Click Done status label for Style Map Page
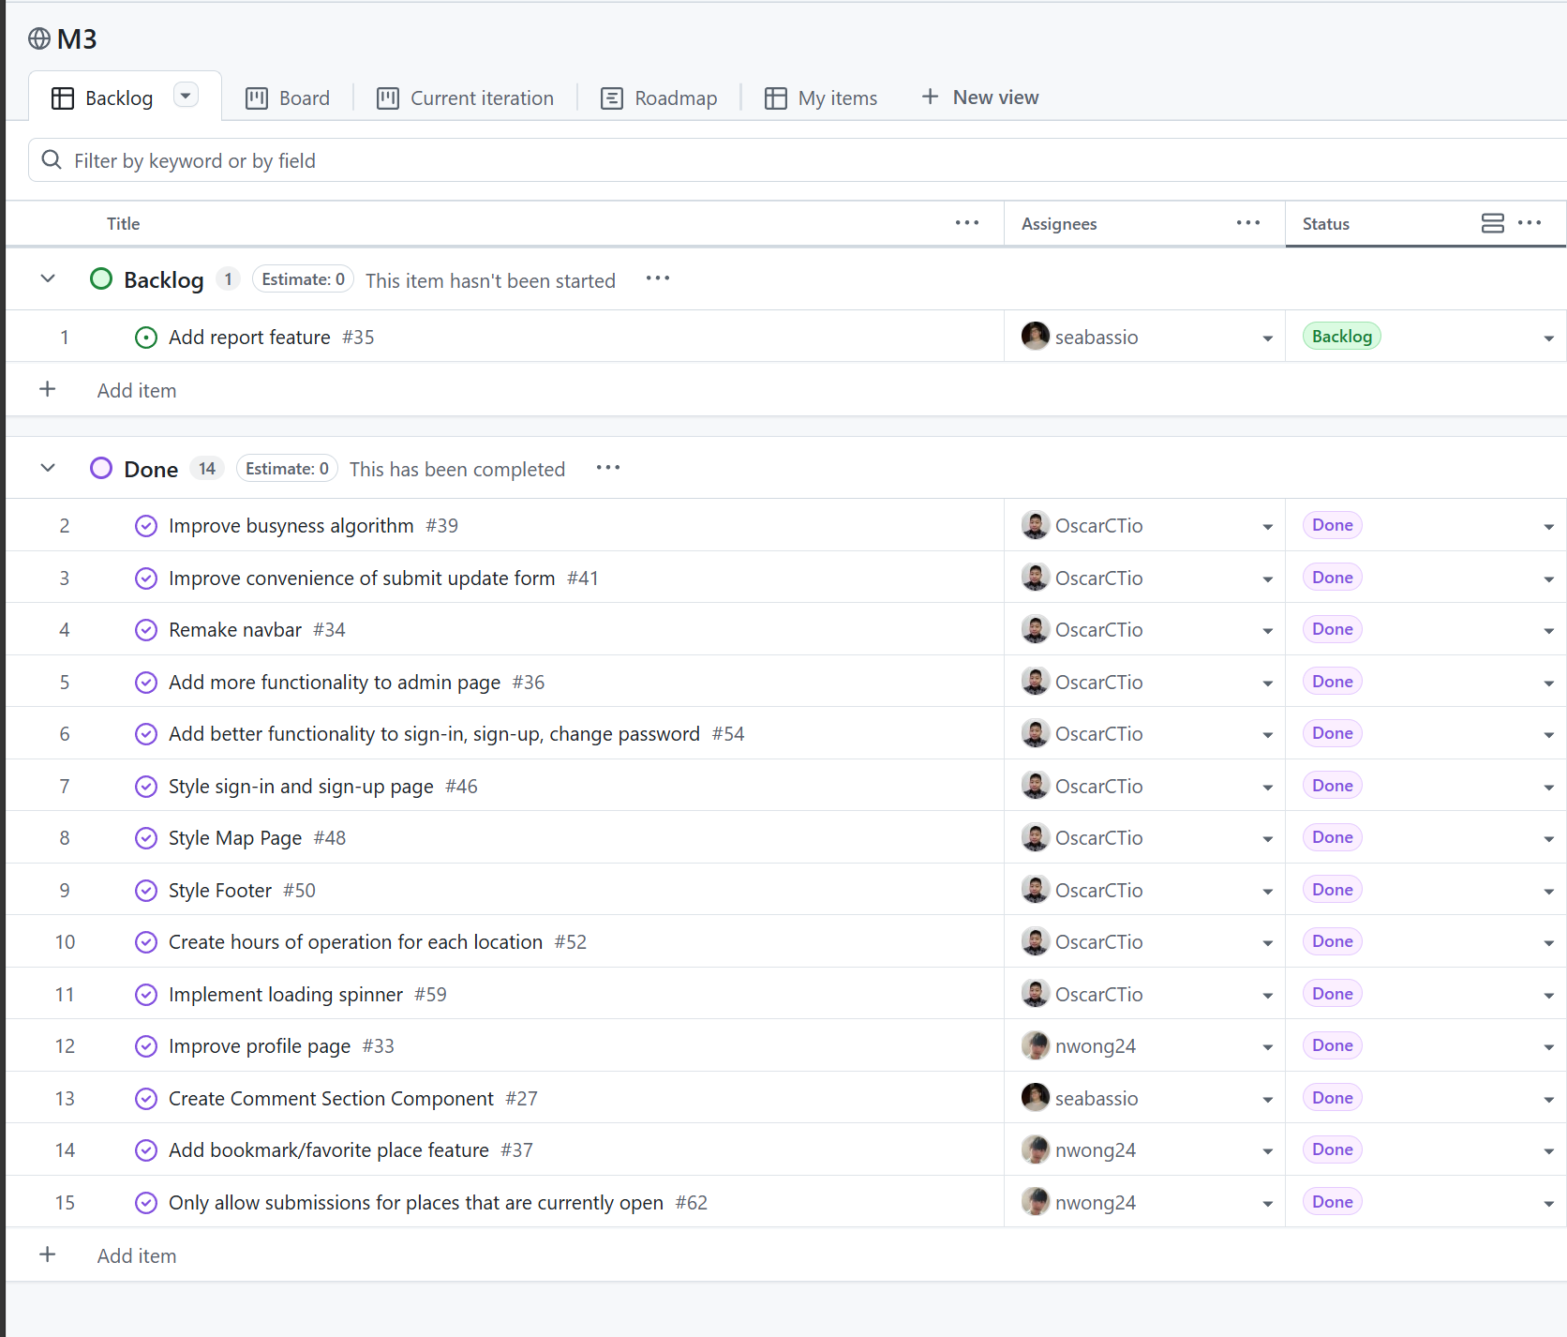 (x=1333, y=837)
